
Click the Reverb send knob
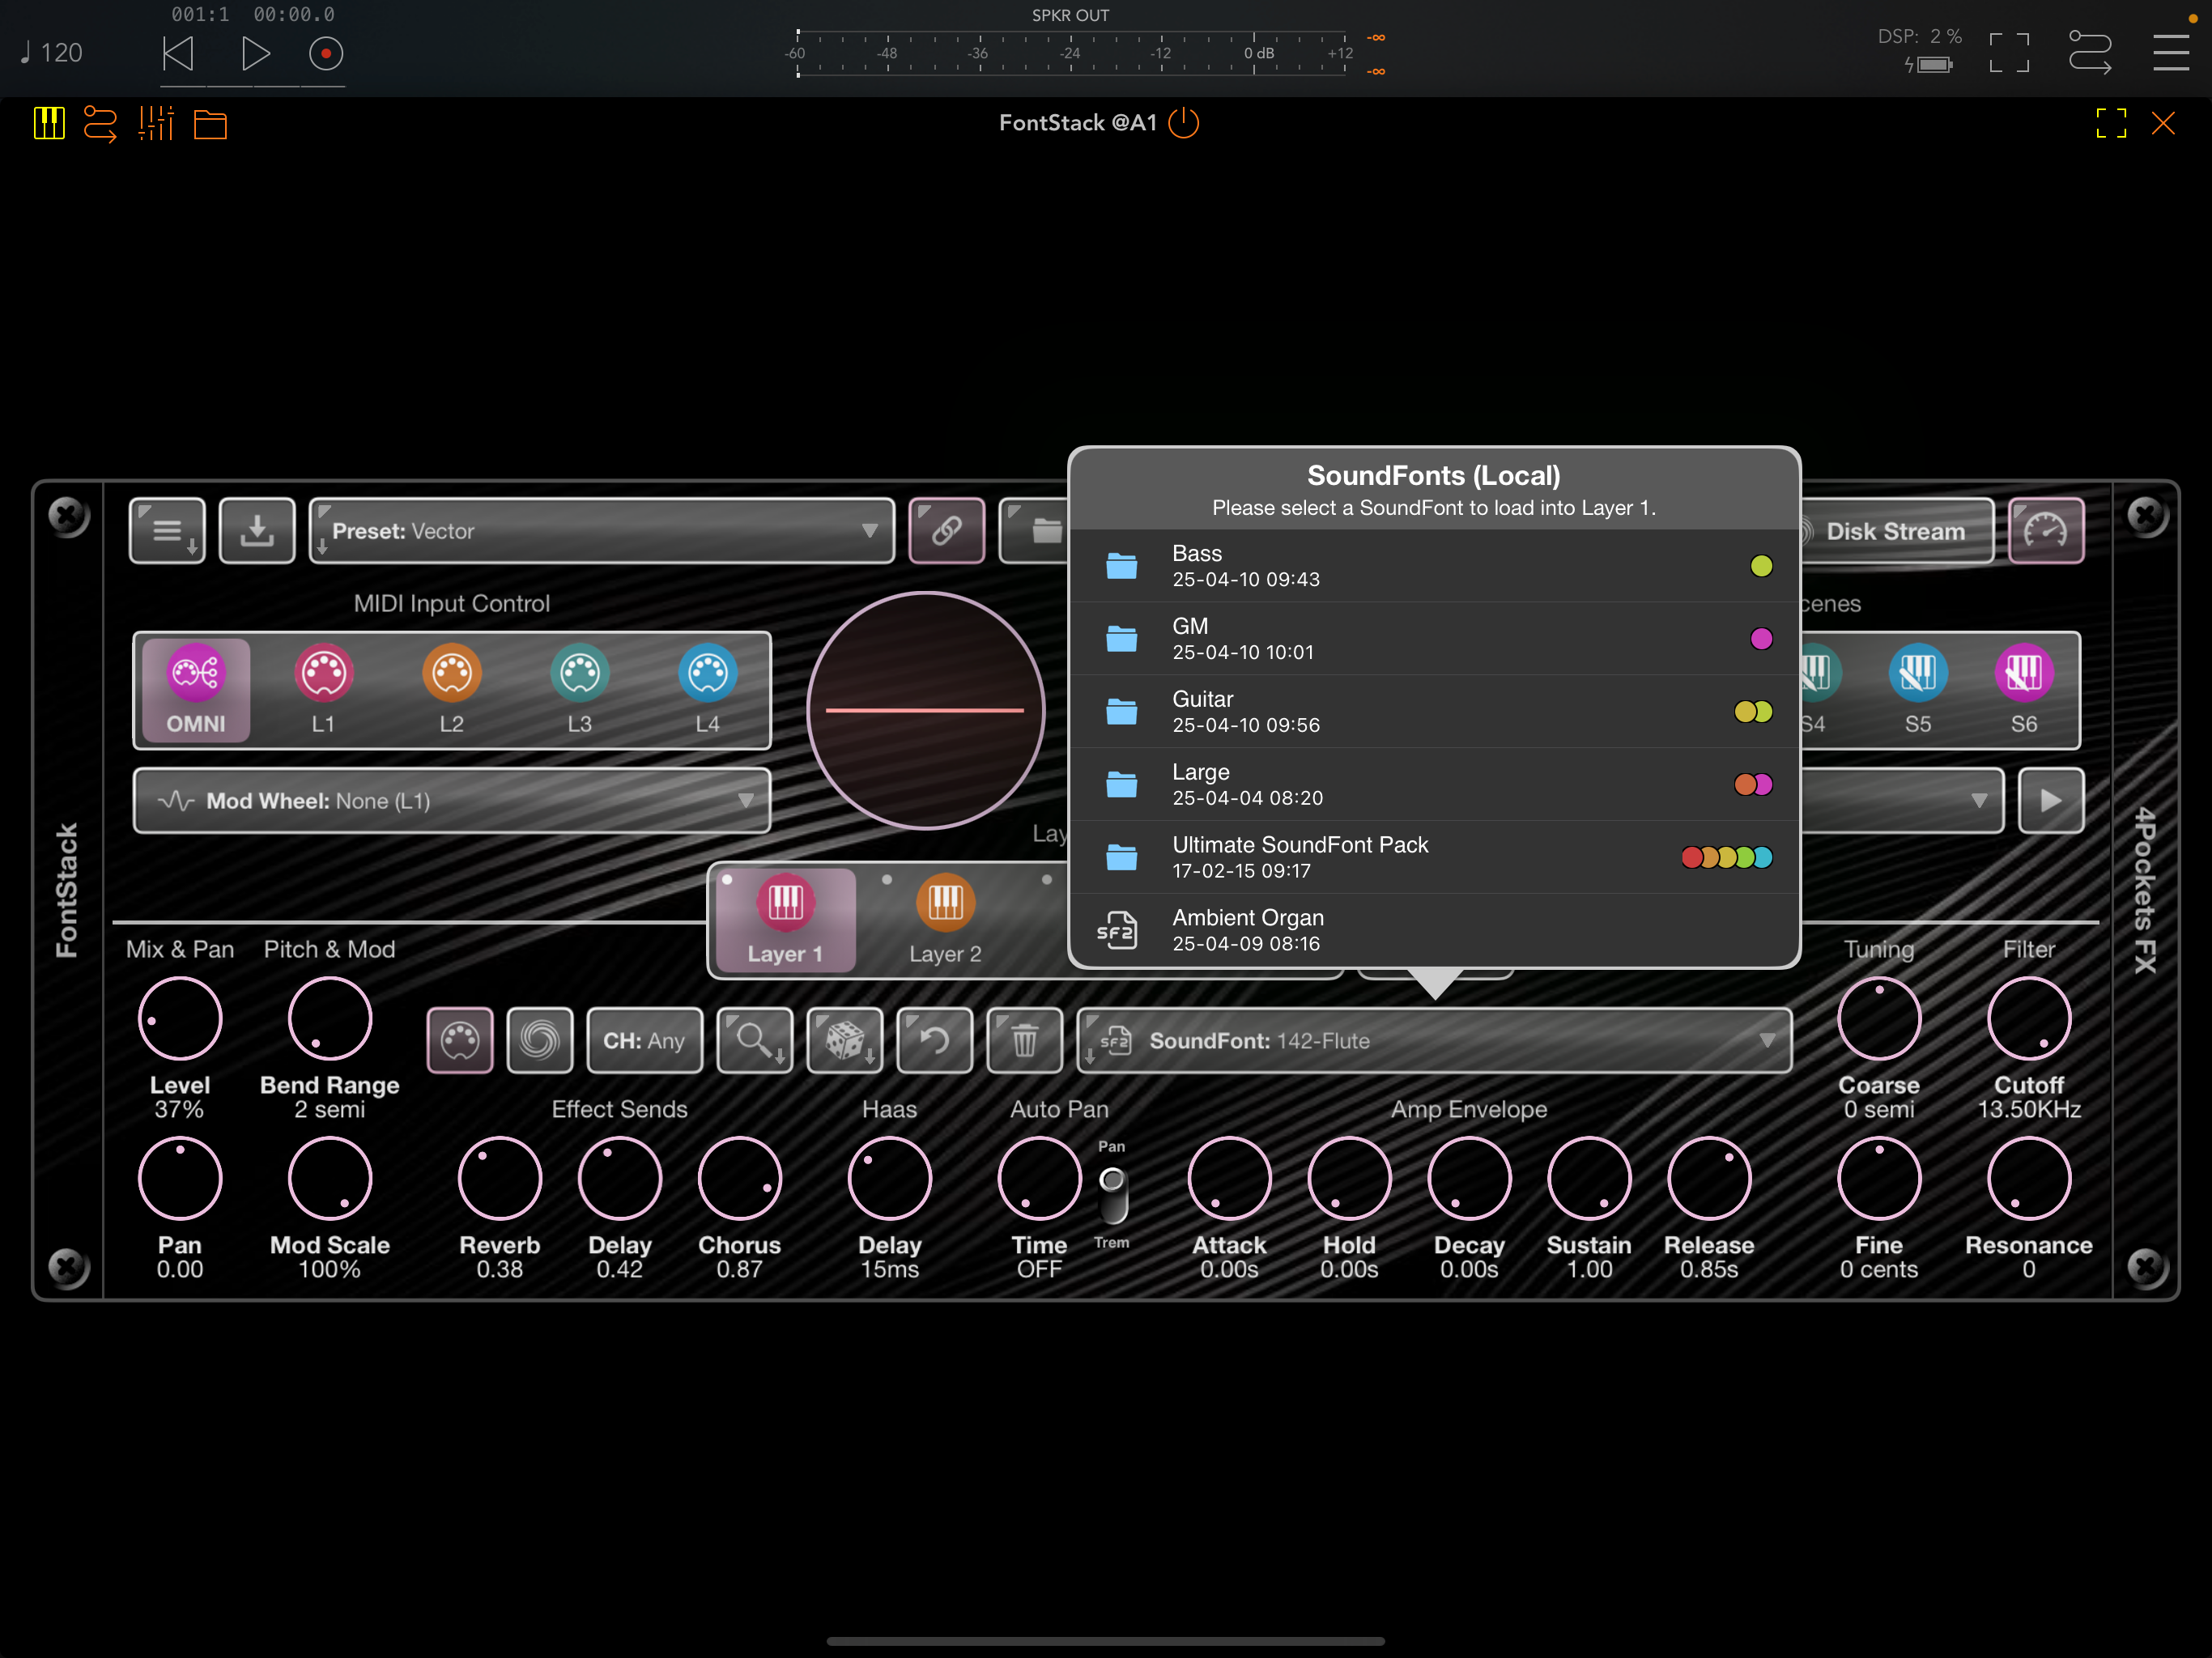tap(499, 1178)
